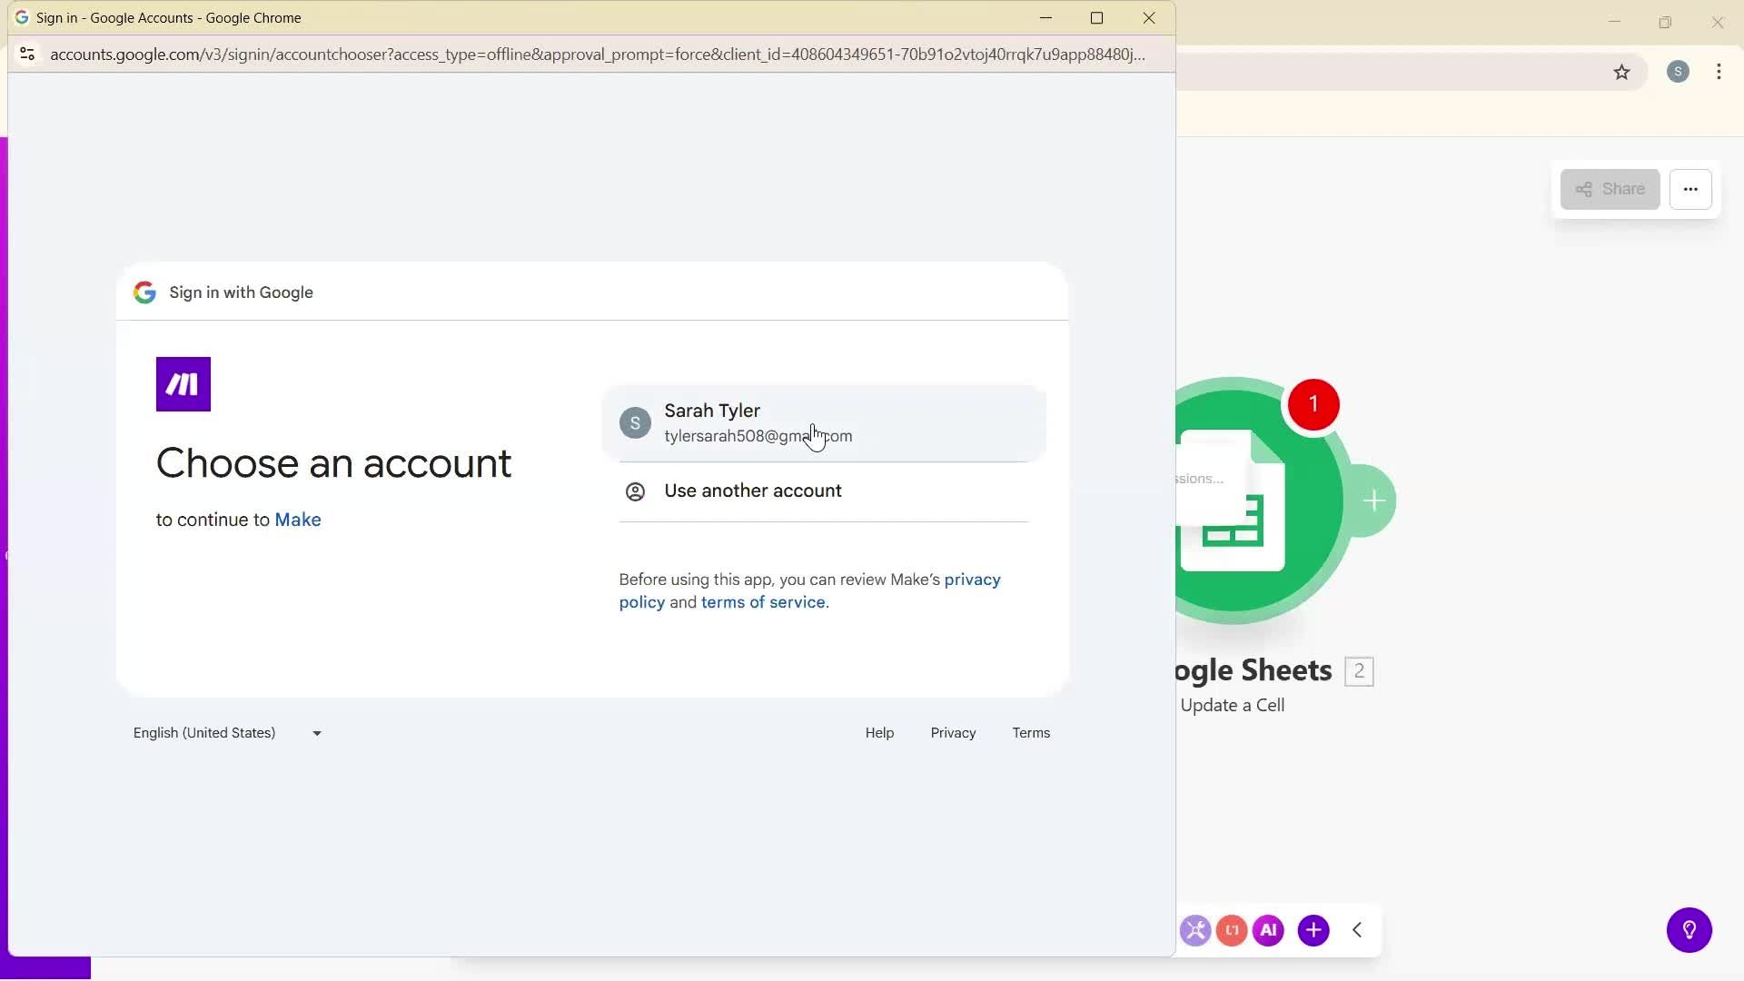Select the Make logo on the sign-in card
Image resolution: width=1744 pixels, height=981 pixels.
click(x=183, y=383)
